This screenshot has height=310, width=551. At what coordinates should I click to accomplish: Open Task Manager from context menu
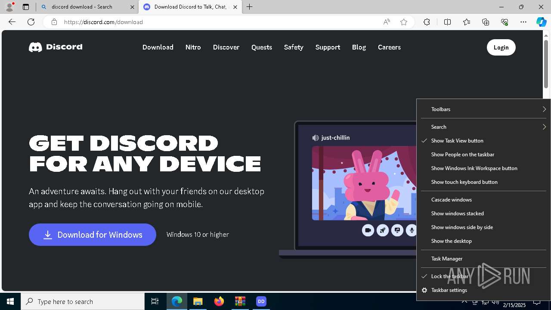483,259
